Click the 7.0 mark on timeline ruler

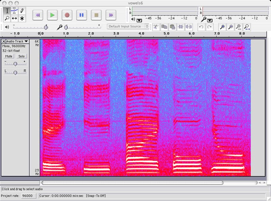[x=217, y=33]
